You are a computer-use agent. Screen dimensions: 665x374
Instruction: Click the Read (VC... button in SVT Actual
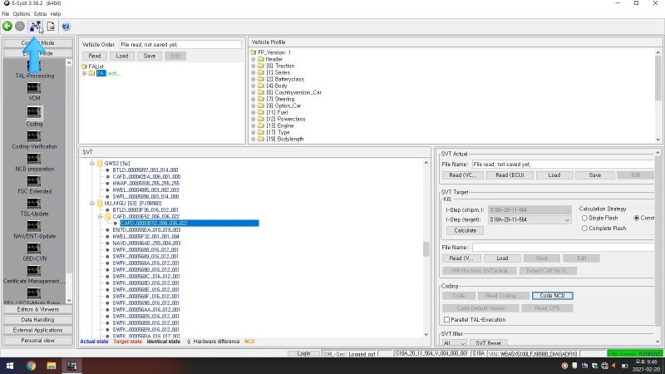[x=462, y=175]
